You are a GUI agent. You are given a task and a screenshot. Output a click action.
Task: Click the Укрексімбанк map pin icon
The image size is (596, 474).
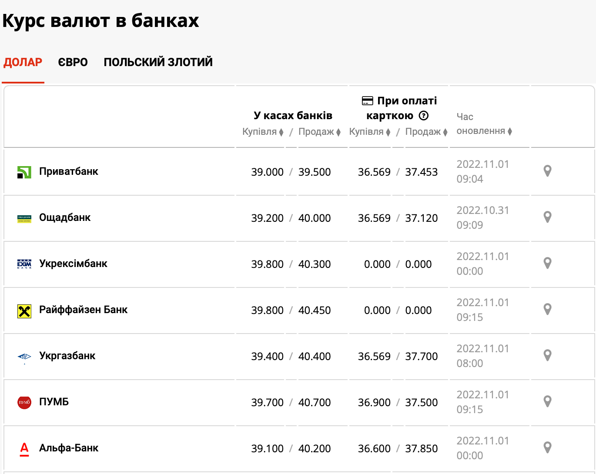pyautogui.click(x=547, y=263)
